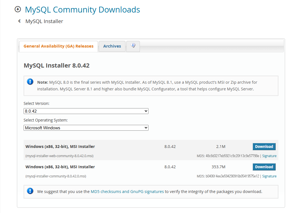Click the 8.0.42 version cell in the web installer row

(x=170, y=147)
